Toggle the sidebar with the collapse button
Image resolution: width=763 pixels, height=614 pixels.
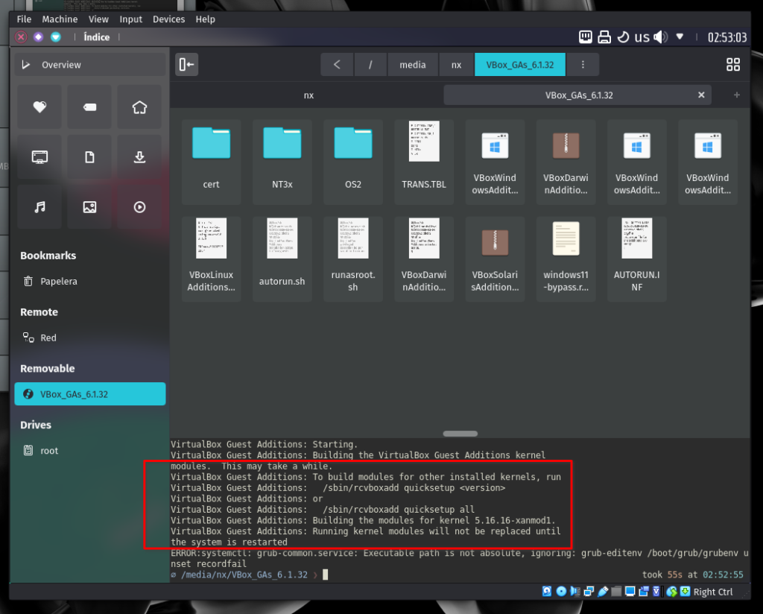[186, 65]
